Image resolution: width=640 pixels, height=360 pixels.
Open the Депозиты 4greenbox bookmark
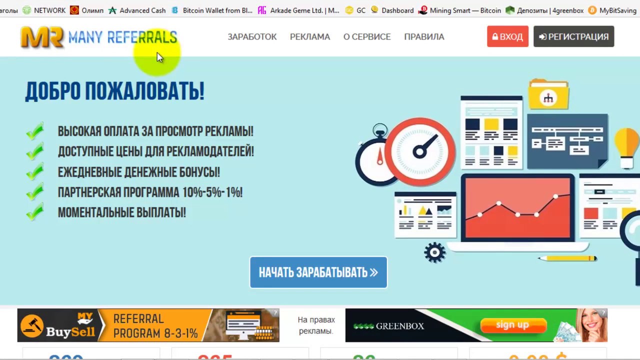click(544, 10)
